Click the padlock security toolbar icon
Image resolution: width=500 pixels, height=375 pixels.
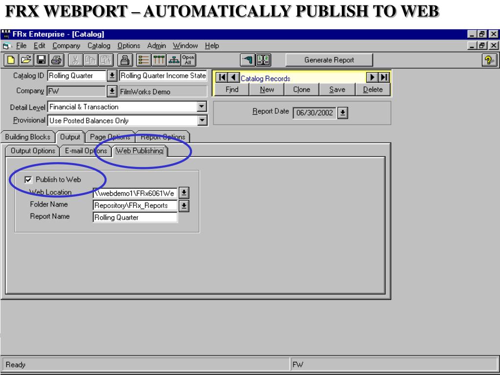coord(125,60)
